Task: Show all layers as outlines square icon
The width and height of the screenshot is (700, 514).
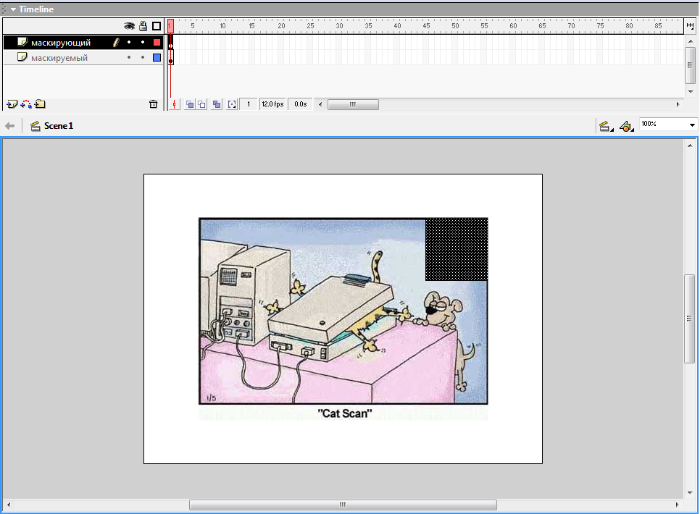Action: pyautogui.click(x=157, y=26)
